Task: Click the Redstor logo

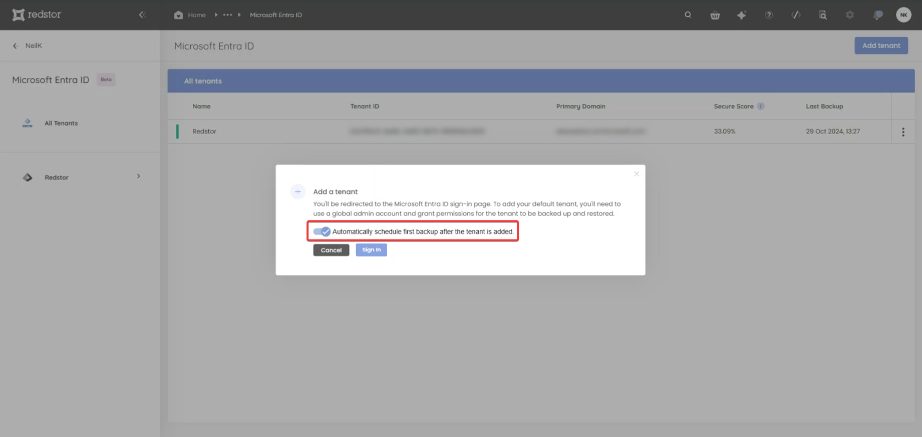Action: pyautogui.click(x=37, y=14)
